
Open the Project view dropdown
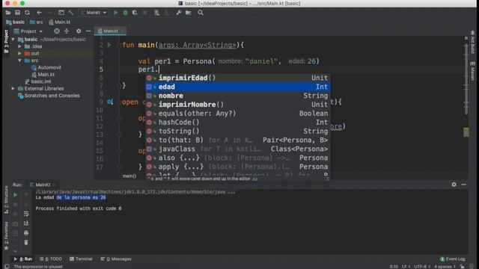(28, 31)
